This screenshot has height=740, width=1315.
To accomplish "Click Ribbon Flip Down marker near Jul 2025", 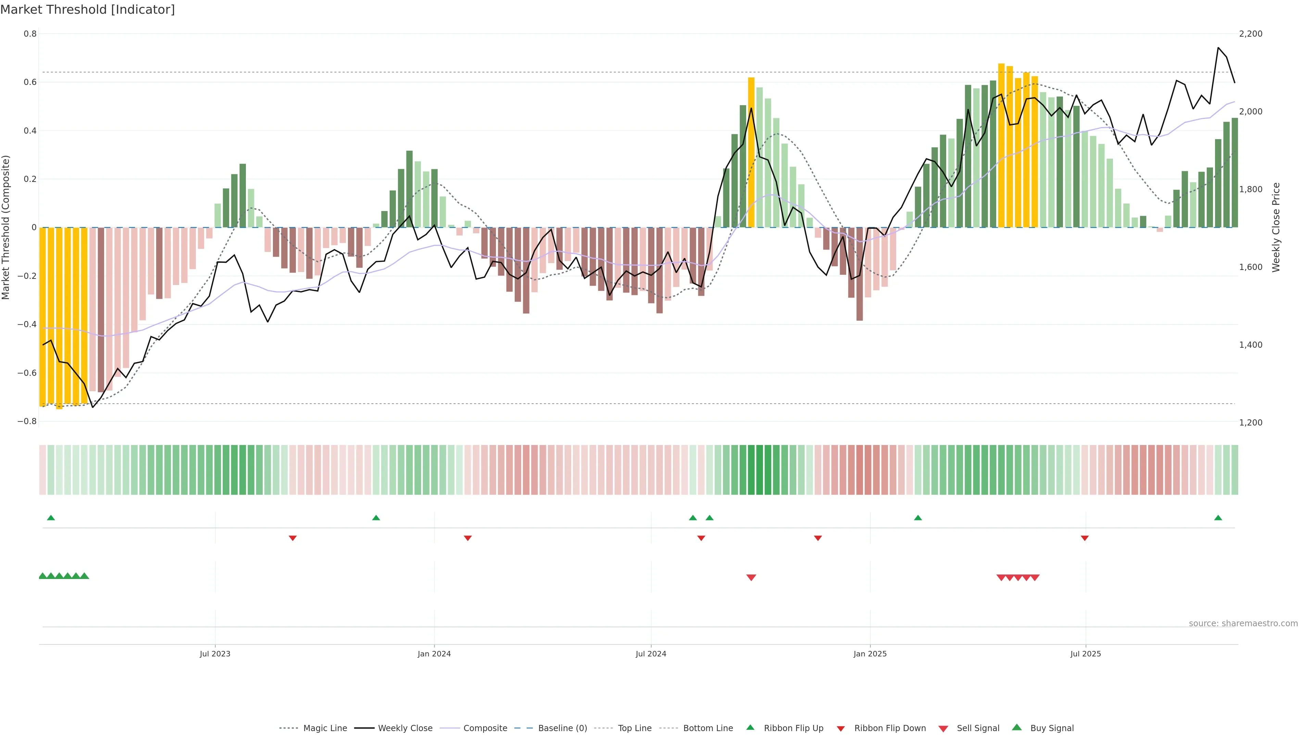I will (x=1085, y=538).
